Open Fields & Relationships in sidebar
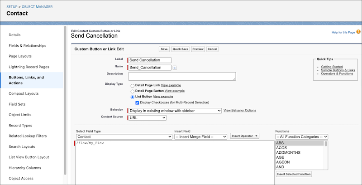 pyautogui.click(x=27, y=45)
